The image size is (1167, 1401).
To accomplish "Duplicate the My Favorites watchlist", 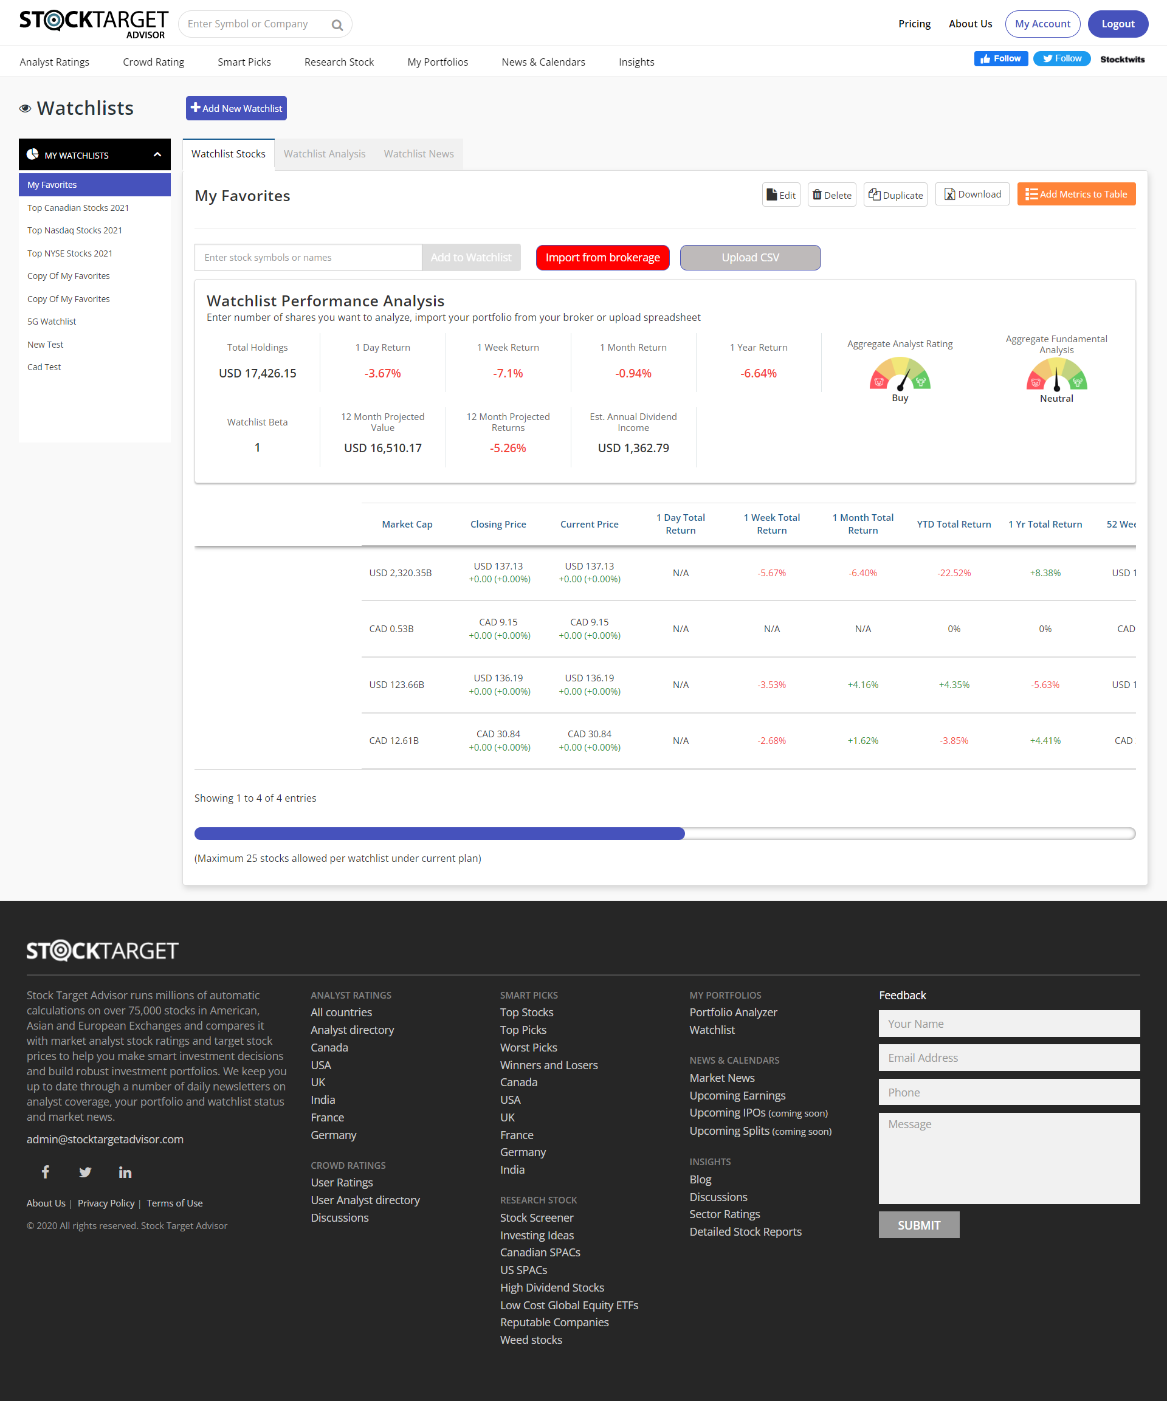I will [895, 195].
